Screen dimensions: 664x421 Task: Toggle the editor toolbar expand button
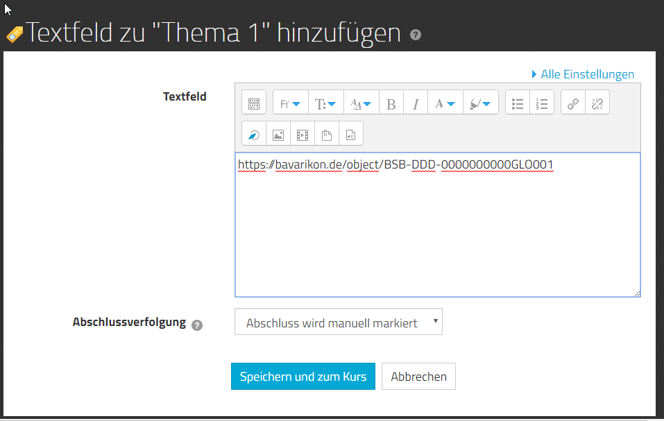pyautogui.click(x=254, y=104)
